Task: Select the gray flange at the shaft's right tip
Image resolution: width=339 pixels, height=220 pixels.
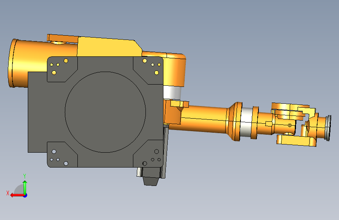Action: [328, 128]
